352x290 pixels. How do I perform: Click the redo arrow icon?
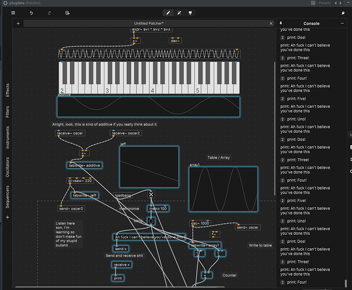[x=49, y=13]
